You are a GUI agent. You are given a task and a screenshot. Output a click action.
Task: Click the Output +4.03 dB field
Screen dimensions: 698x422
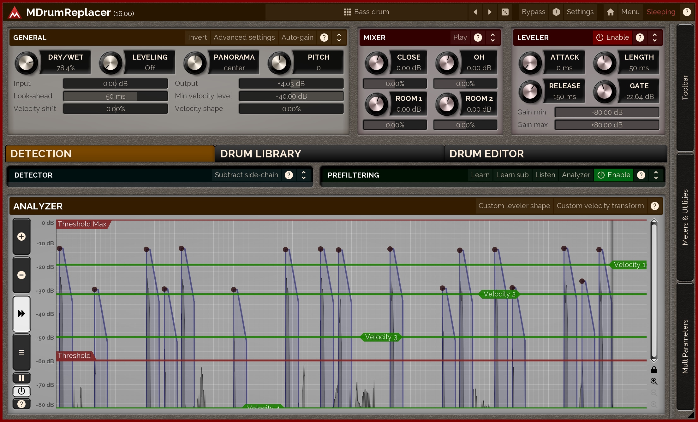291,84
